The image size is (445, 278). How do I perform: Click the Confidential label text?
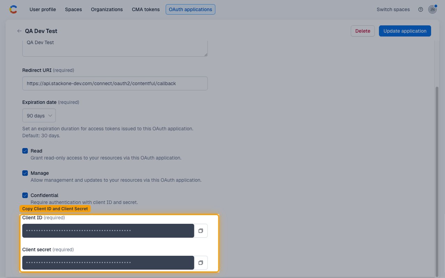44,195
